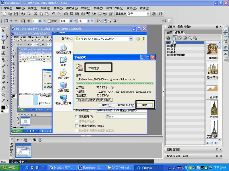Select the Eyedropper tool

[3, 101]
